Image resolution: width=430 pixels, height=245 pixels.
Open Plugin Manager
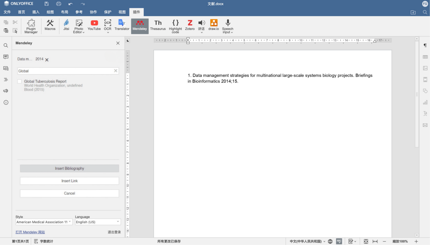tap(31, 26)
